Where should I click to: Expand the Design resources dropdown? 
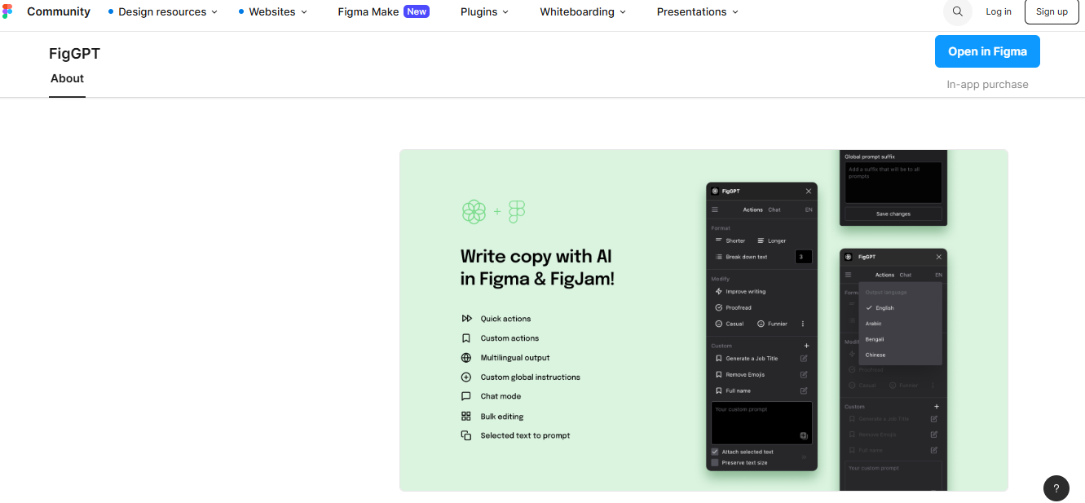coord(163,12)
